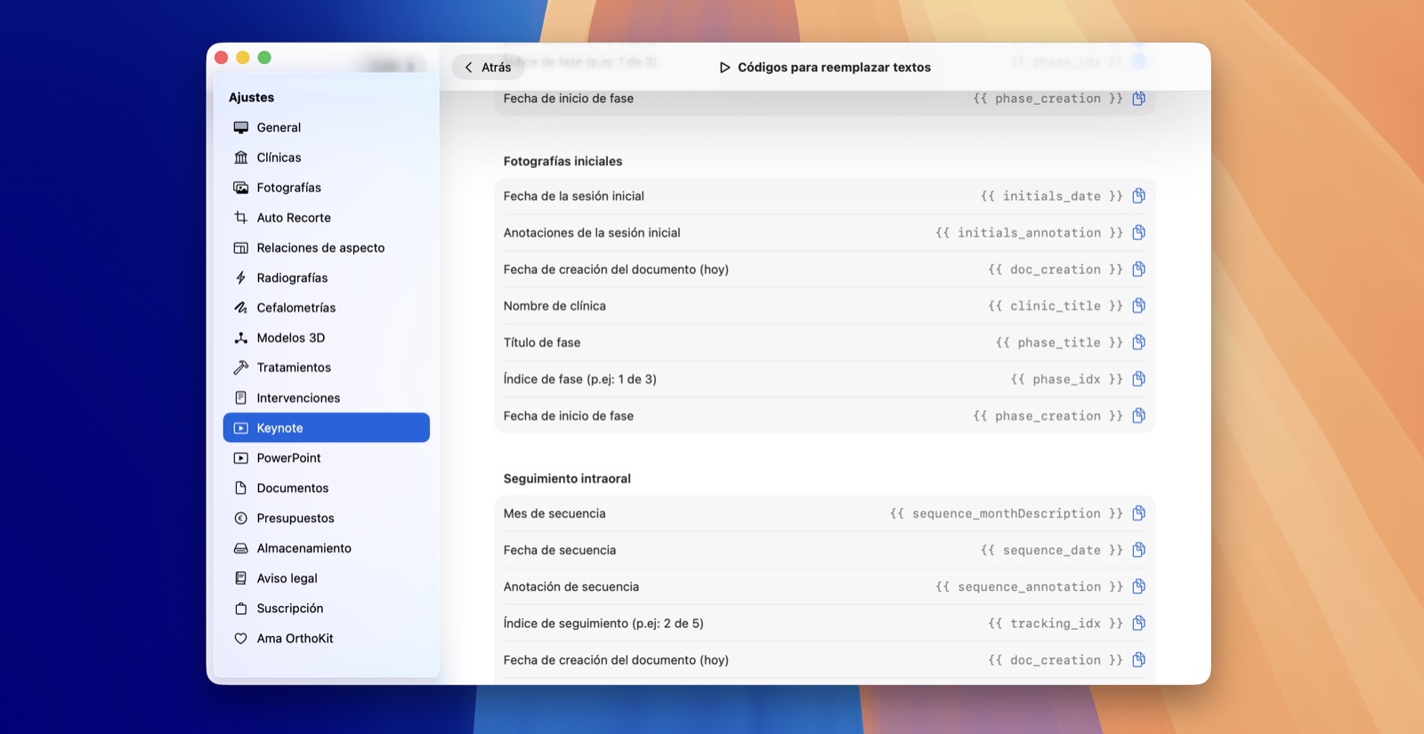Copy the sequence_monthDescription code
Viewport: 1424px width, 734px height.
coord(1138,513)
